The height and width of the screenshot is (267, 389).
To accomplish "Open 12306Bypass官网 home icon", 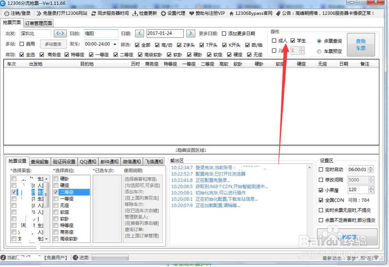I will pyautogui.click(x=231, y=13).
